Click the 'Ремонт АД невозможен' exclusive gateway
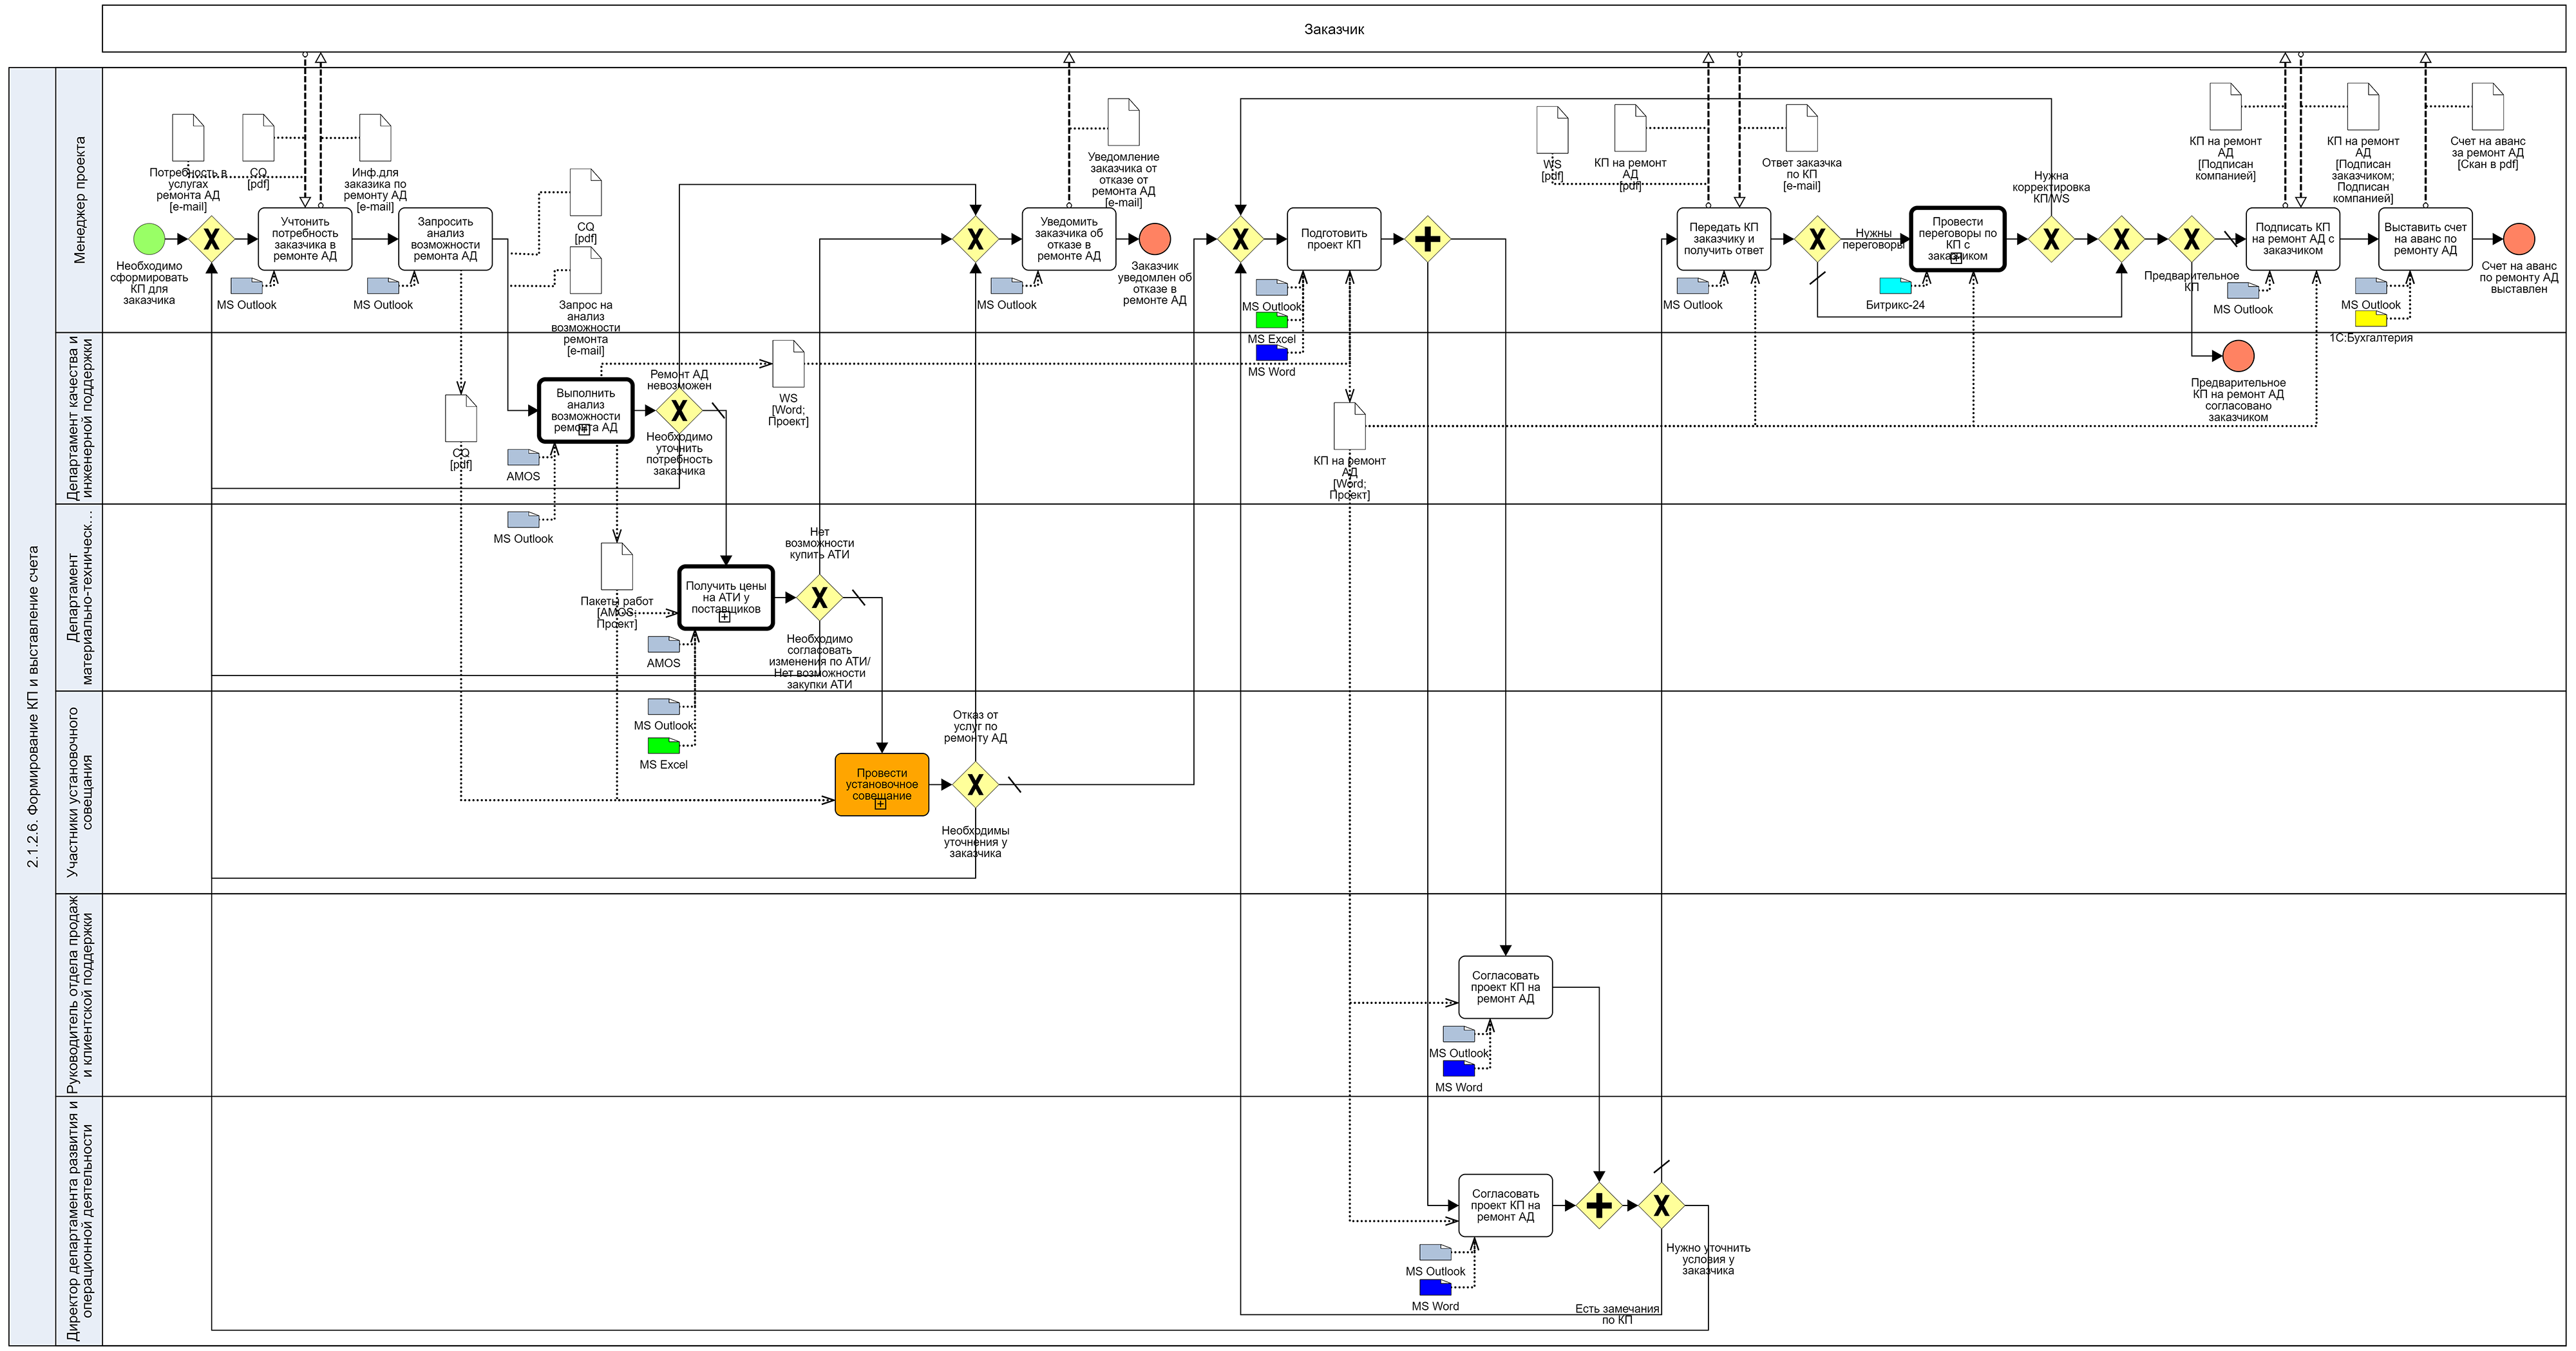The height and width of the screenshot is (1351, 2576). click(x=679, y=410)
